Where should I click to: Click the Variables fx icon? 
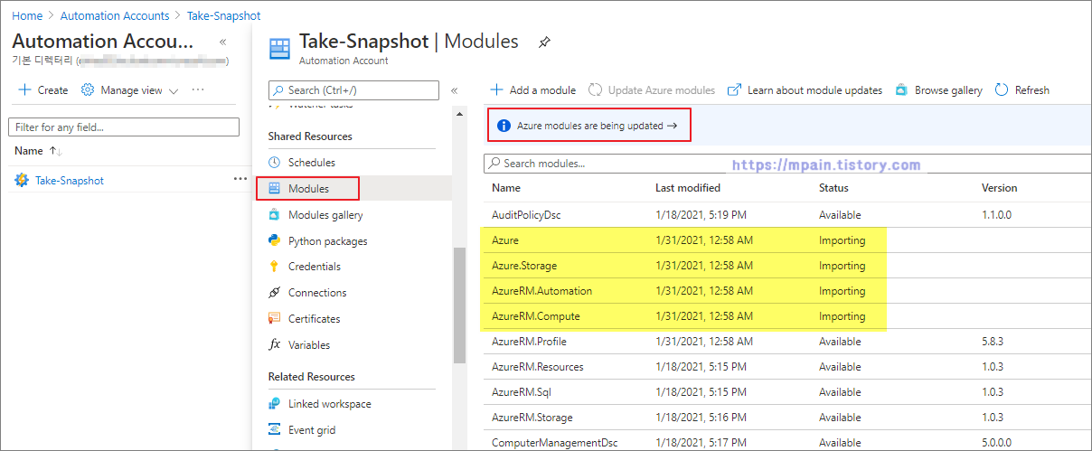[x=275, y=344]
